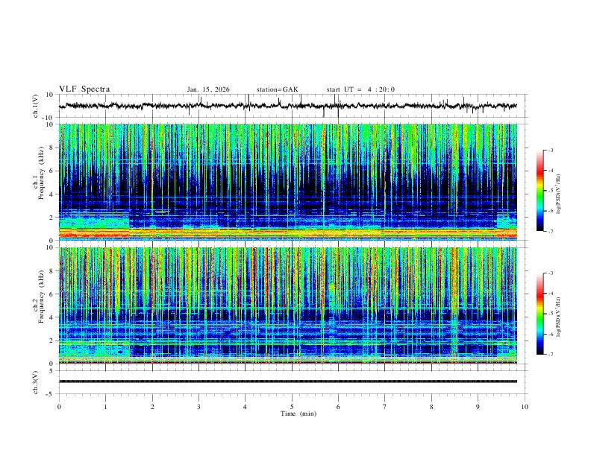This screenshot has height=456, width=591.
Task: Click the "-3" tick on the ch.1 color bar
Action: [550, 150]
